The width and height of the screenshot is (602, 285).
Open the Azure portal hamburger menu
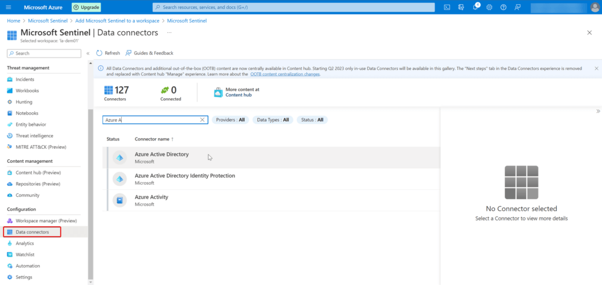[8, 7]
